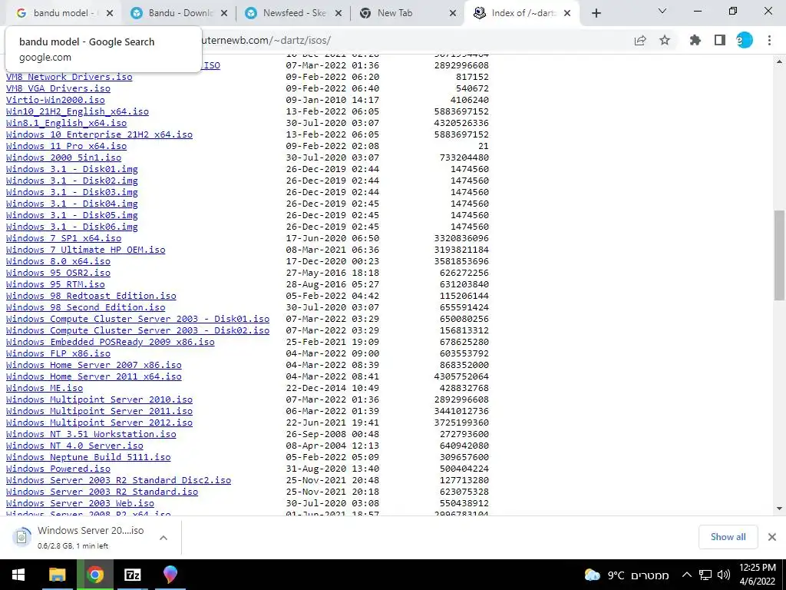The height and width of the screenshot is (590, 786).
Task: Click Win8.1_English_x64.iso link
Action: click(x=66, y=123)
